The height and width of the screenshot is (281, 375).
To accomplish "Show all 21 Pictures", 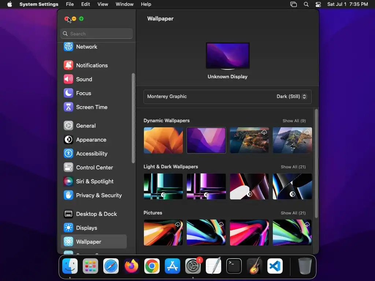I will [x=293, y=213].
